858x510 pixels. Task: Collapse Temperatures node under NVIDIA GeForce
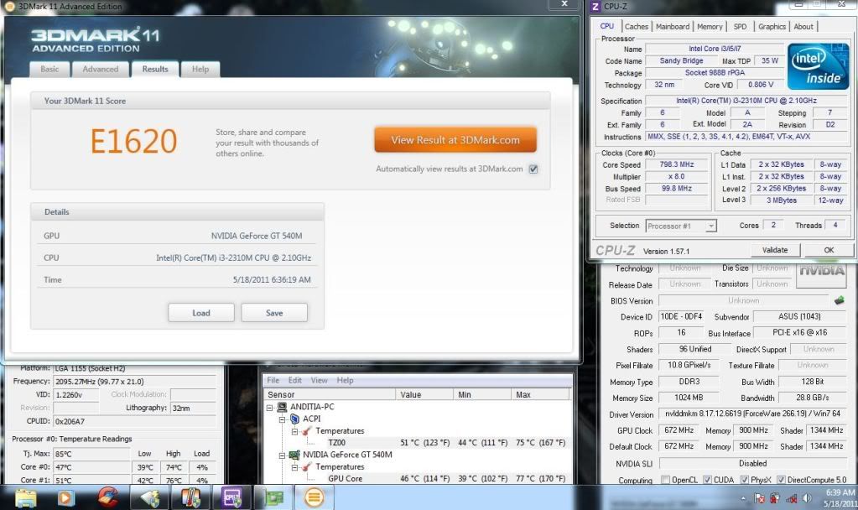[x=294, y=467]
